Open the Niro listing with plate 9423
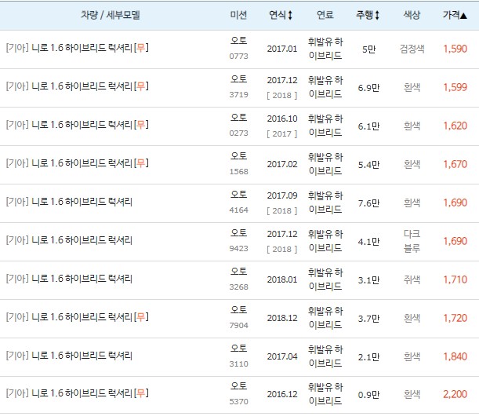 tap(69, 240)
